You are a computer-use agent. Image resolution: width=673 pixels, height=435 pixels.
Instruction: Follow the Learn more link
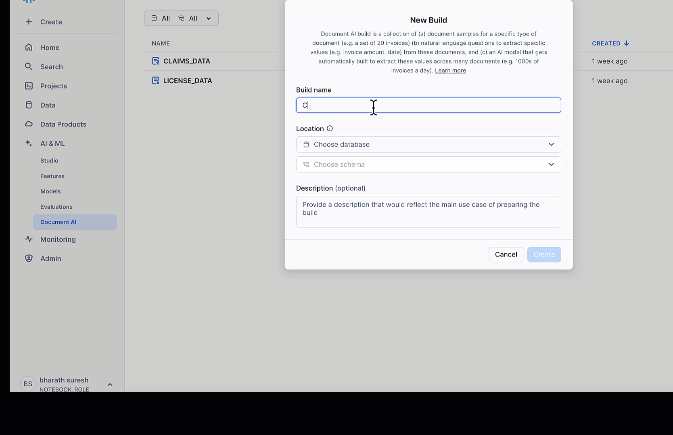pyautogui.click(x=450, y=70)
